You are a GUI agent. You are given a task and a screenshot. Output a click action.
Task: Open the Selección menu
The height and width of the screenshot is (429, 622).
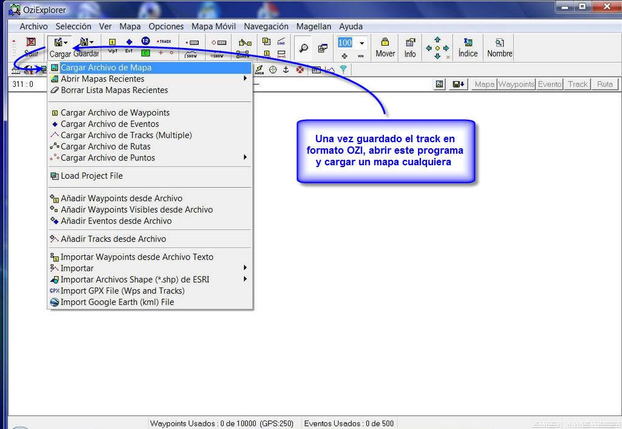(x=73, y=26)
